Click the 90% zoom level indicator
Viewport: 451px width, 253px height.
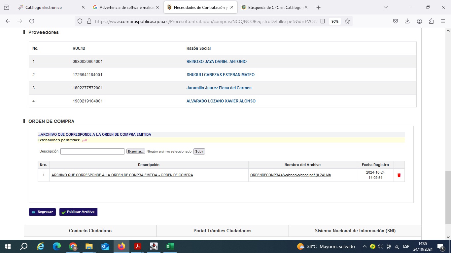(335, 21)
